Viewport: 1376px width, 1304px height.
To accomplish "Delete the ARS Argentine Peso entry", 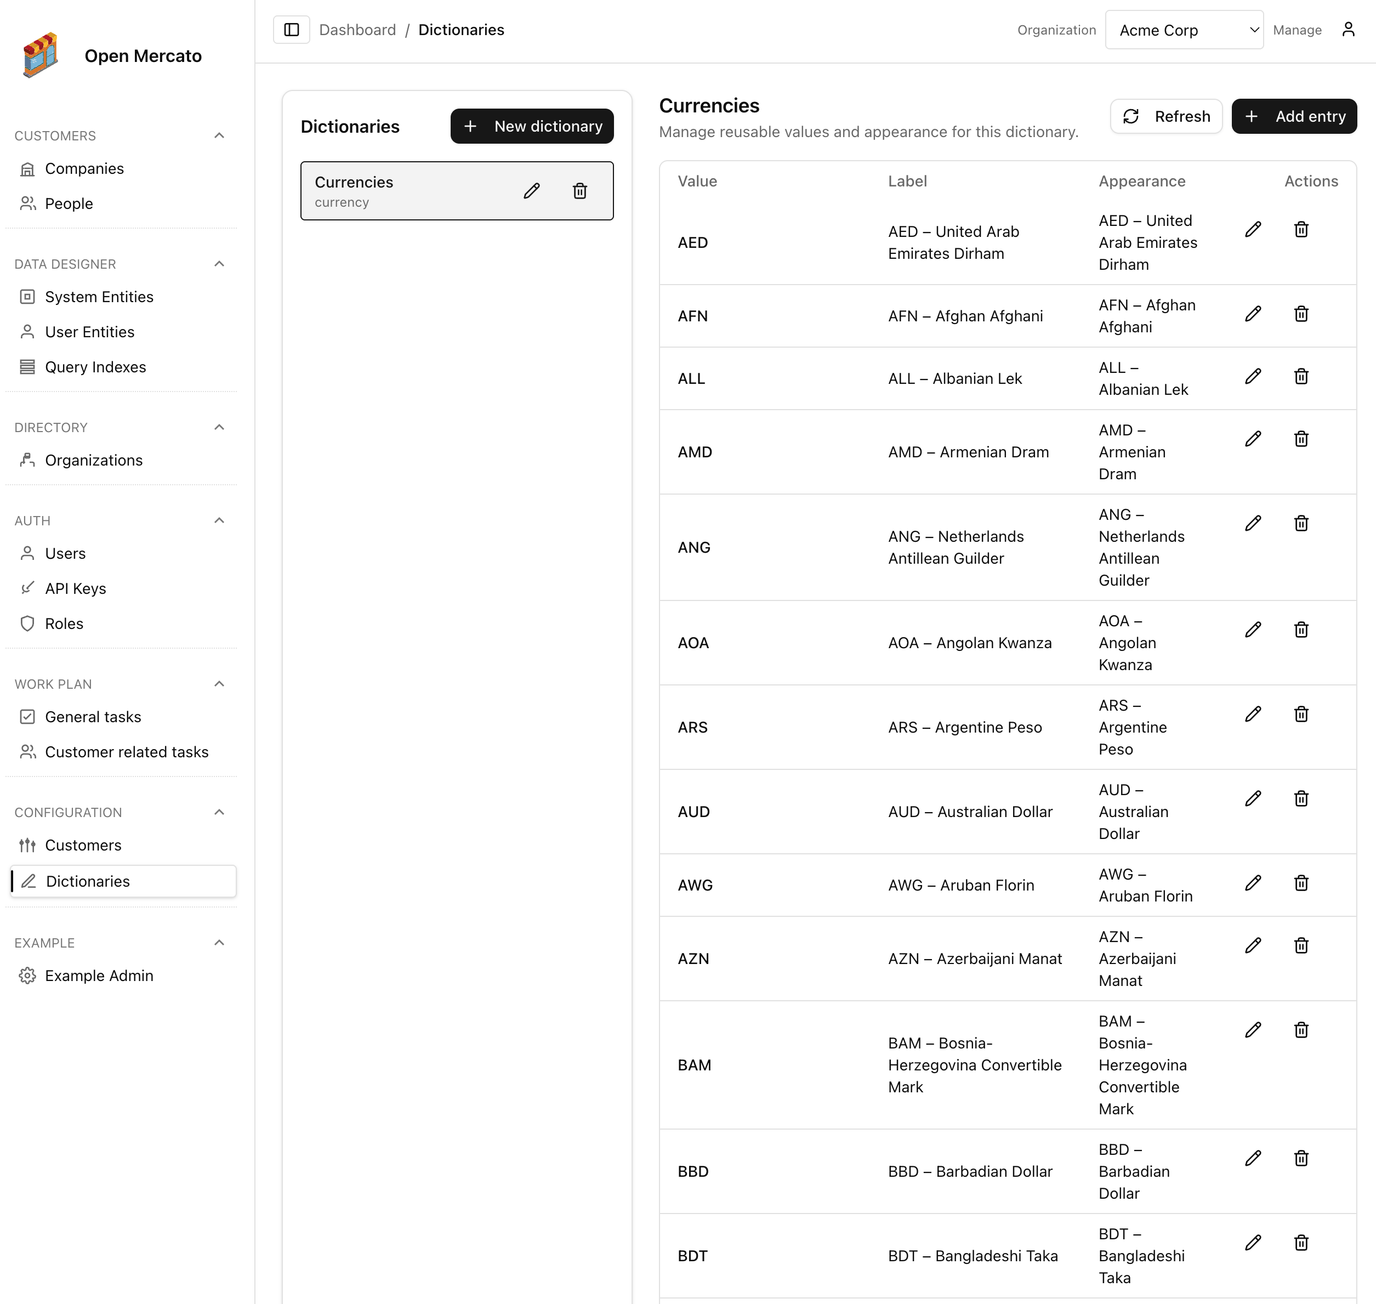I will pyautogui.click(x=1301, y=715).
